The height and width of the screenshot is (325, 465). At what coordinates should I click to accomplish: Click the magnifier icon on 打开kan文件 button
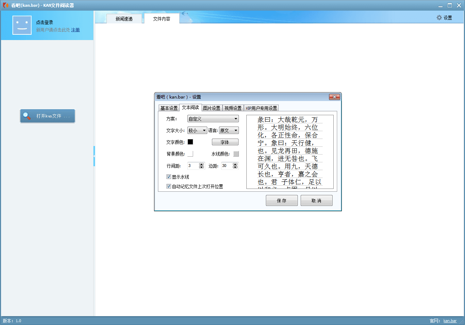click(27, 116)
